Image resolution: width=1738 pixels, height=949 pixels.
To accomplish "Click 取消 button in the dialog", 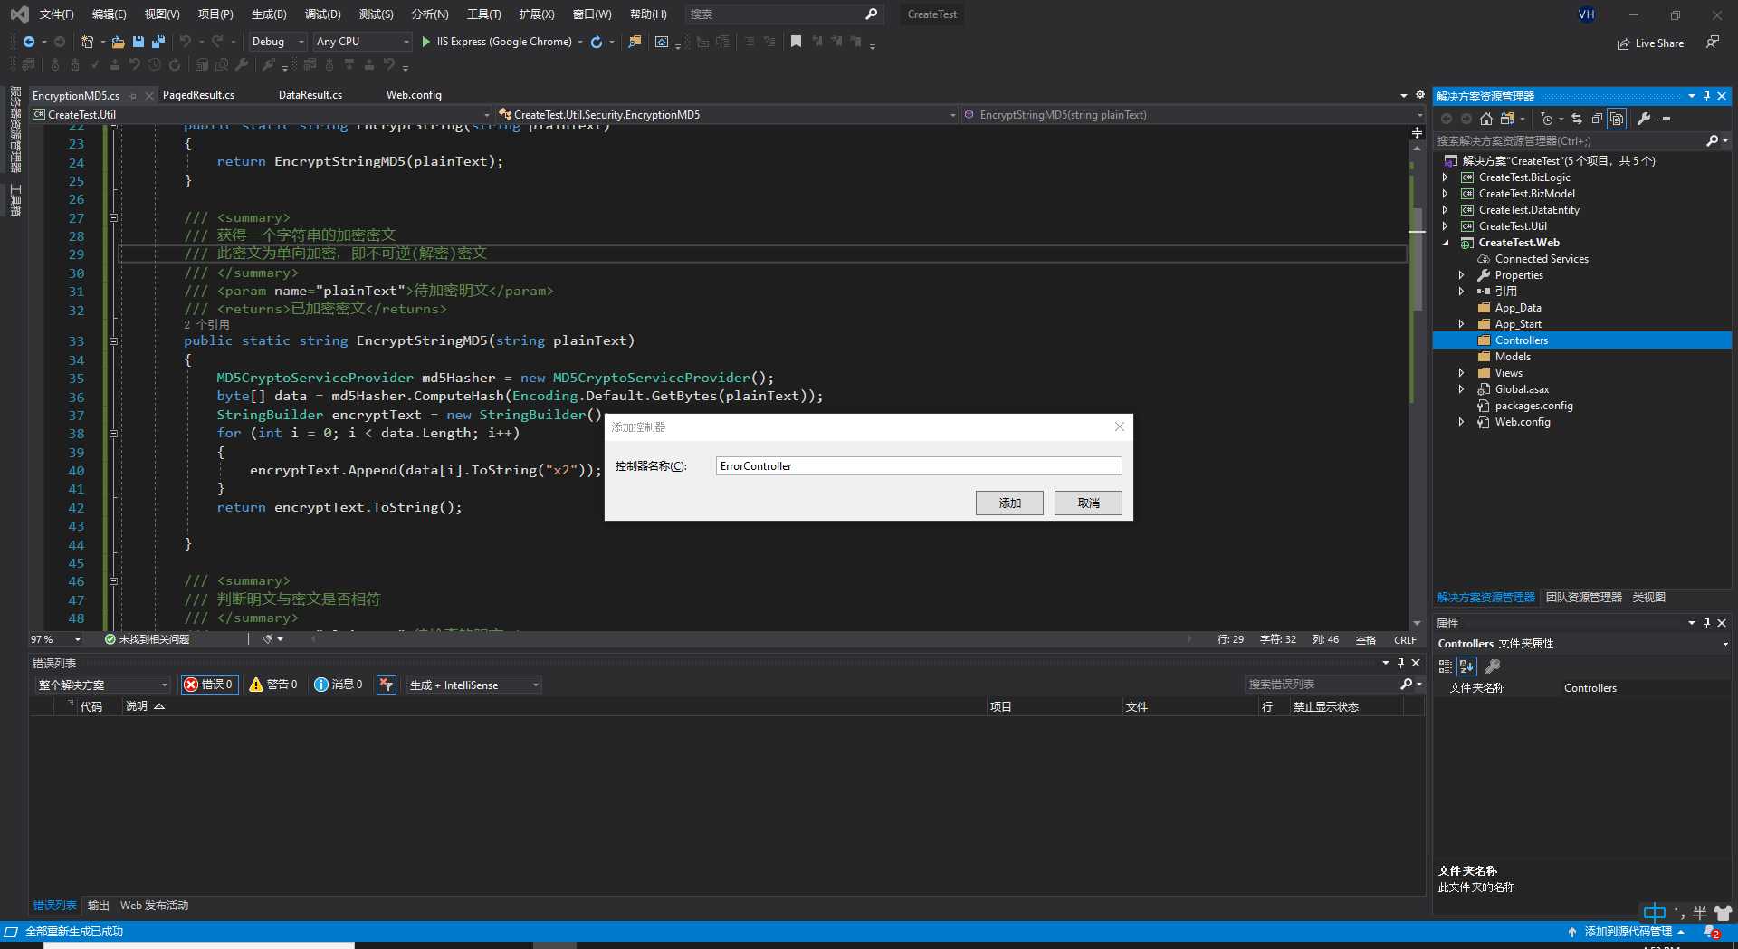I will click(x=1088, y=503).
